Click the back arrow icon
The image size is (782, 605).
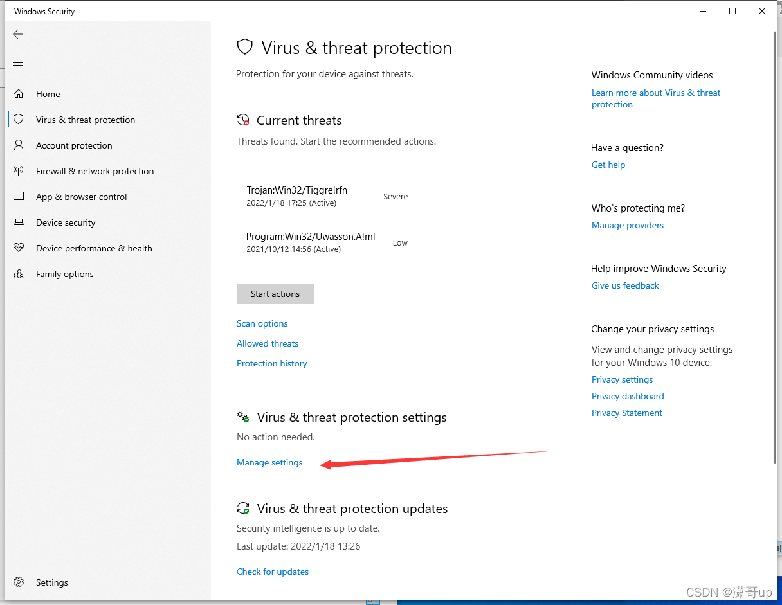pyautogui.click(x=18, y=34)
